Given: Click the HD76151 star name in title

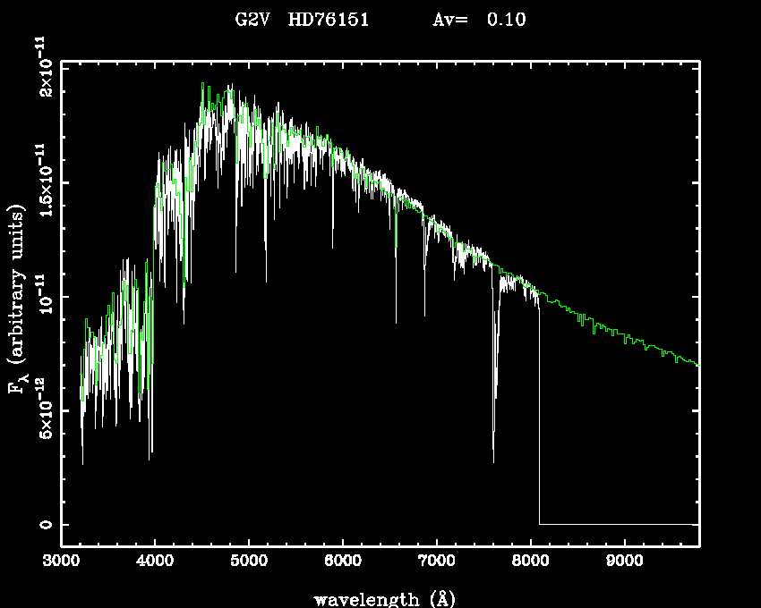Looking at the screenshot, I should click(329, 21).
